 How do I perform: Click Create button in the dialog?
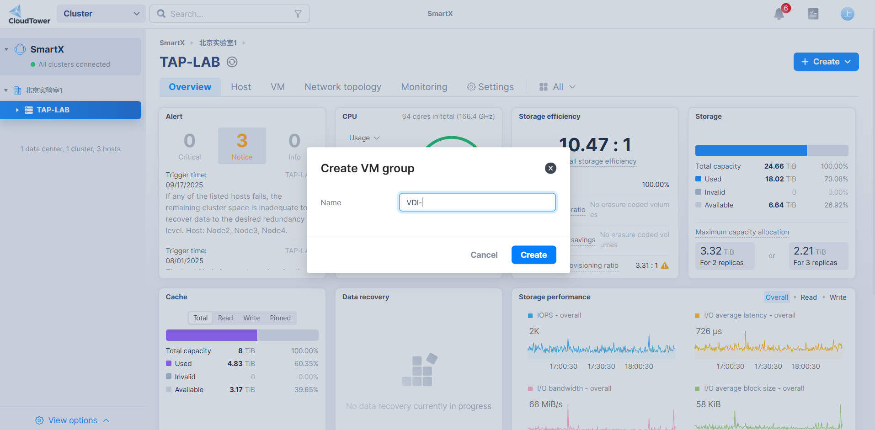[534, 255]
